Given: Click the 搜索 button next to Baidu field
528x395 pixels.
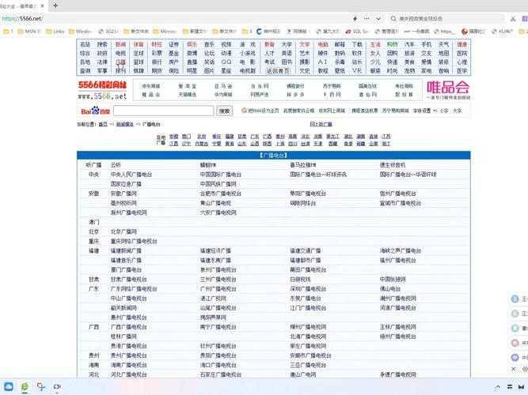Looking at the screenshot, I should 224,111.
